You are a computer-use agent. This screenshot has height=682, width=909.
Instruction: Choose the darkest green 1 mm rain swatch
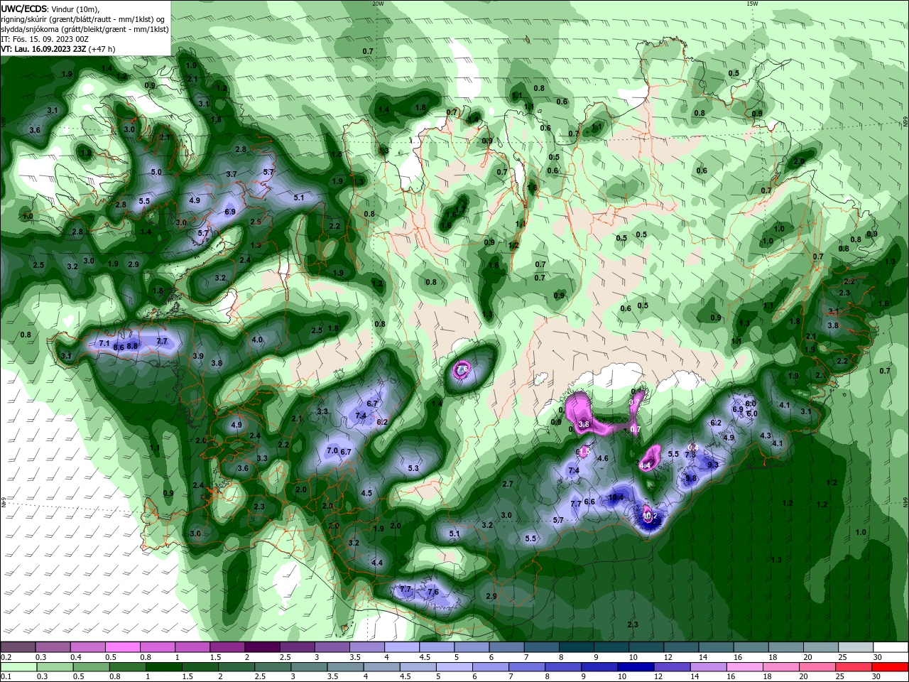point(163,667)
